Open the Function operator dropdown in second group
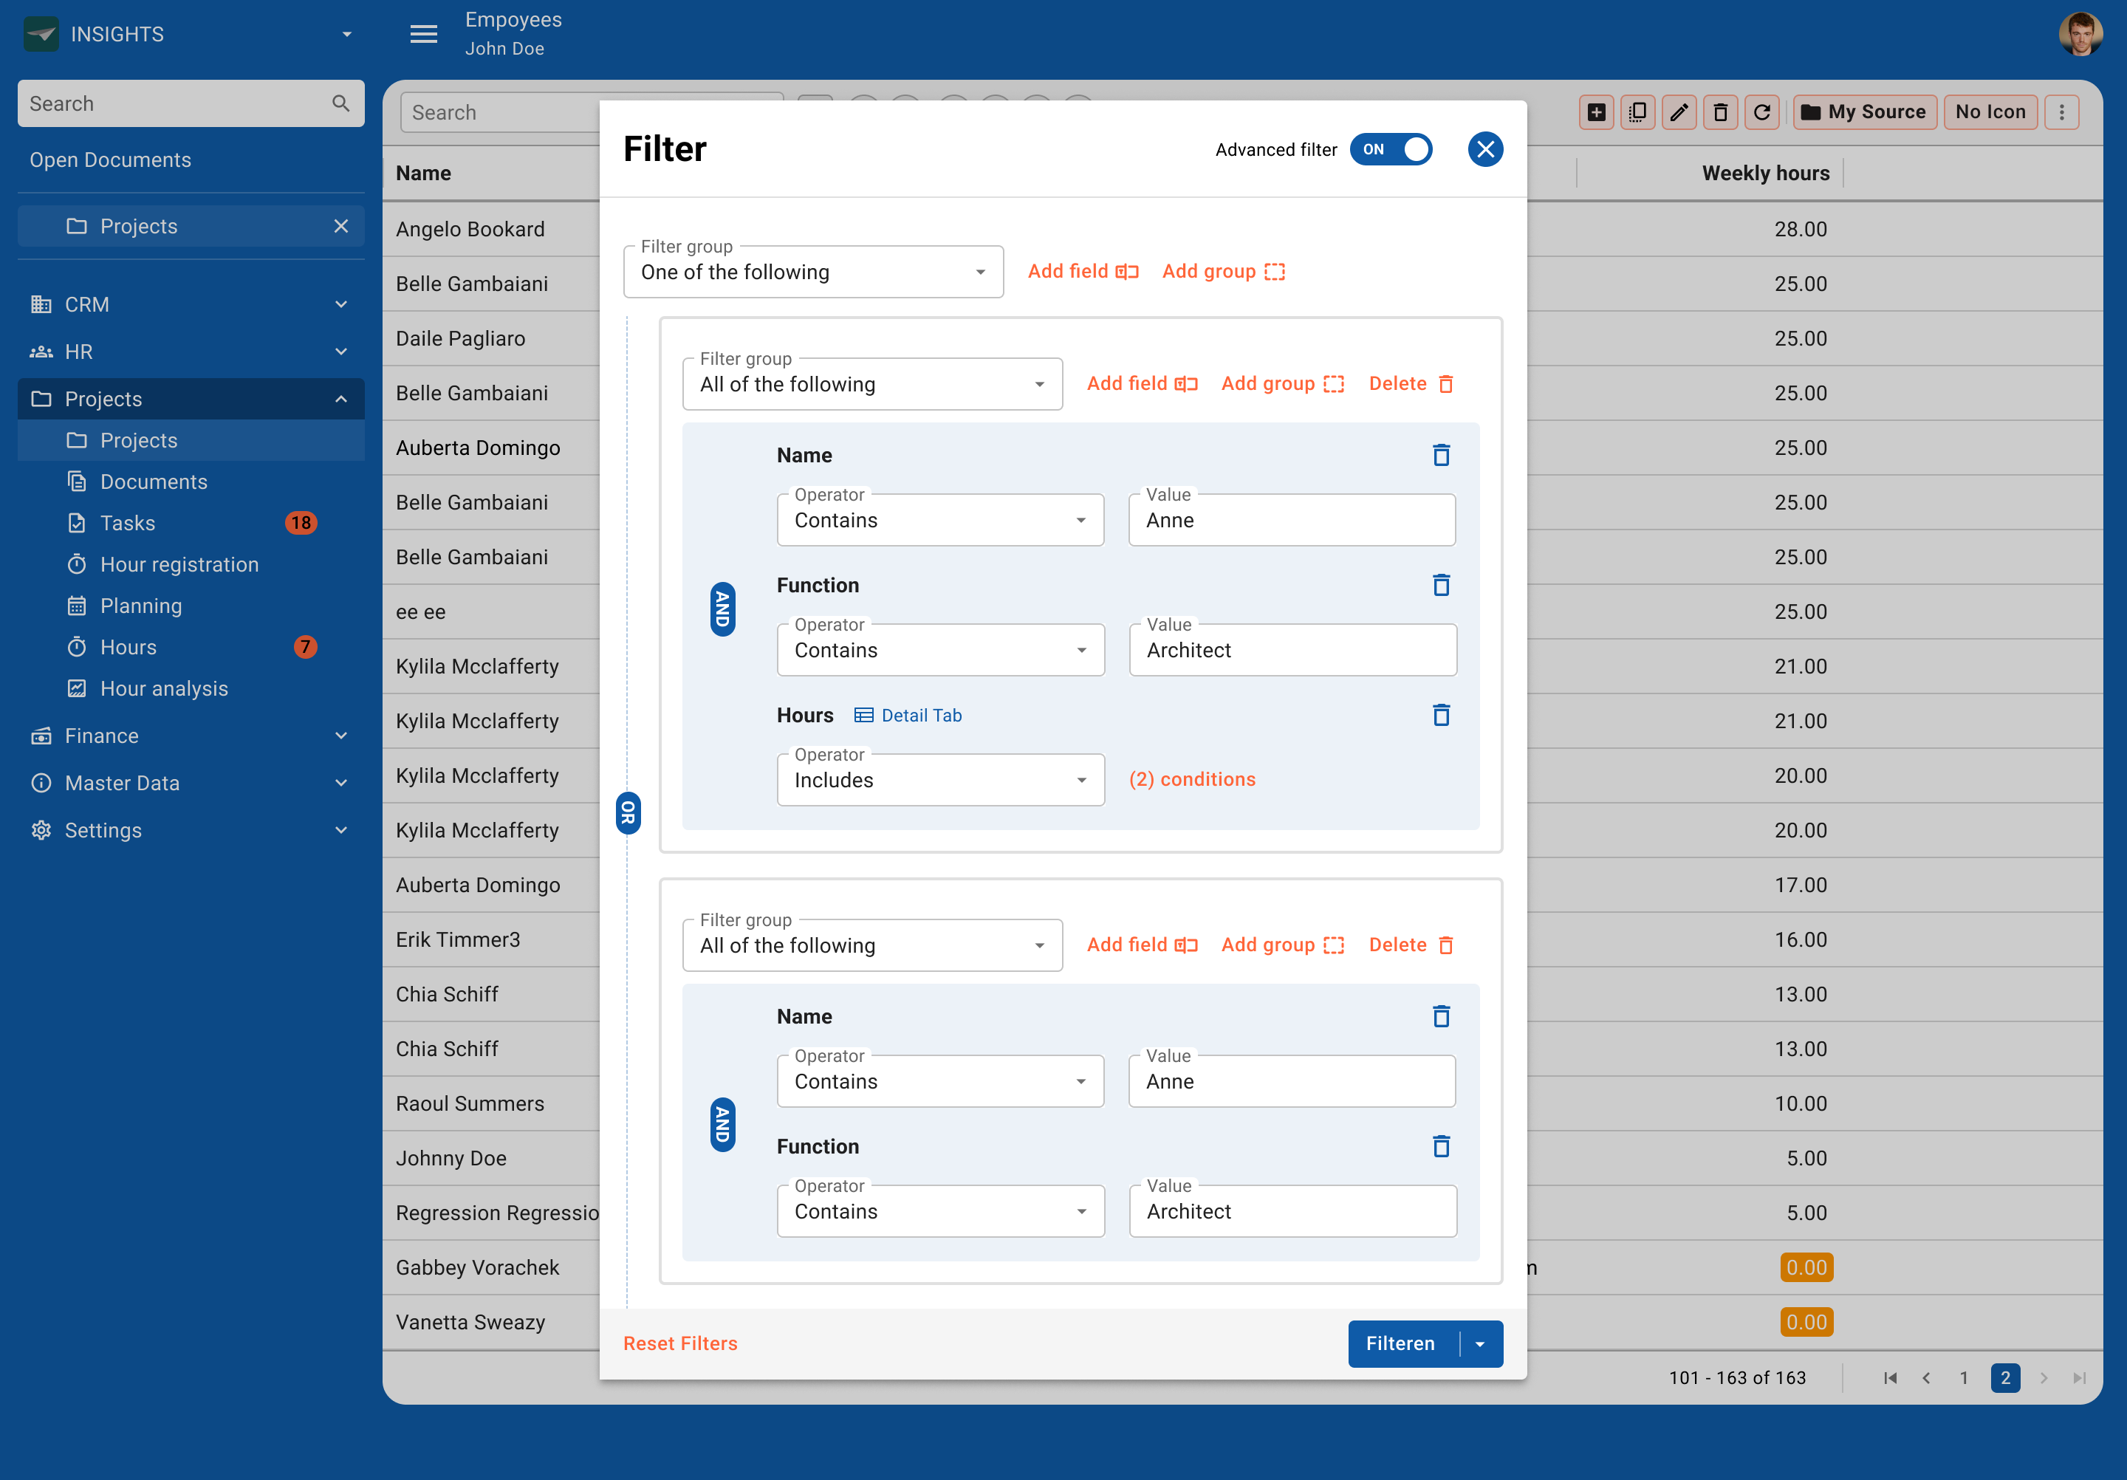The image size is (2127, 1480). click(940, 1211)
